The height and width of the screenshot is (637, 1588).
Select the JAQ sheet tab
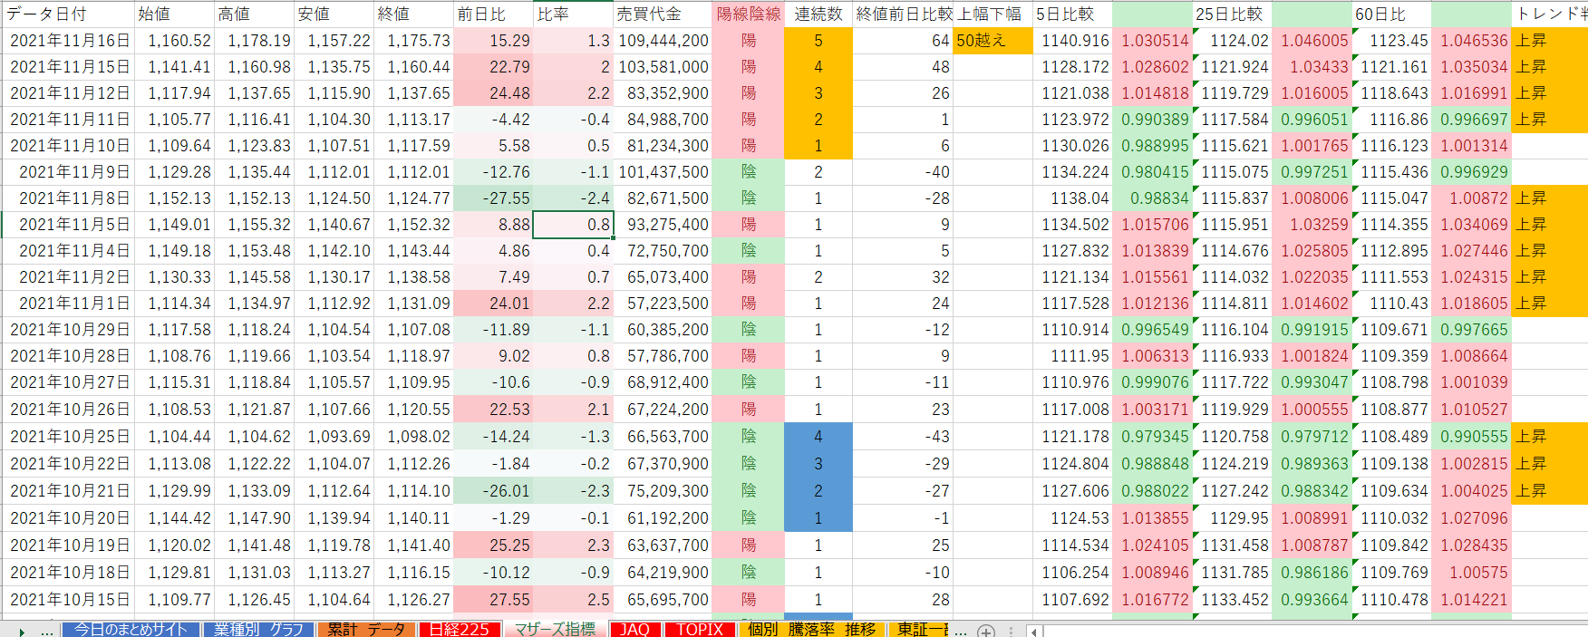click(x=634, y=630)
